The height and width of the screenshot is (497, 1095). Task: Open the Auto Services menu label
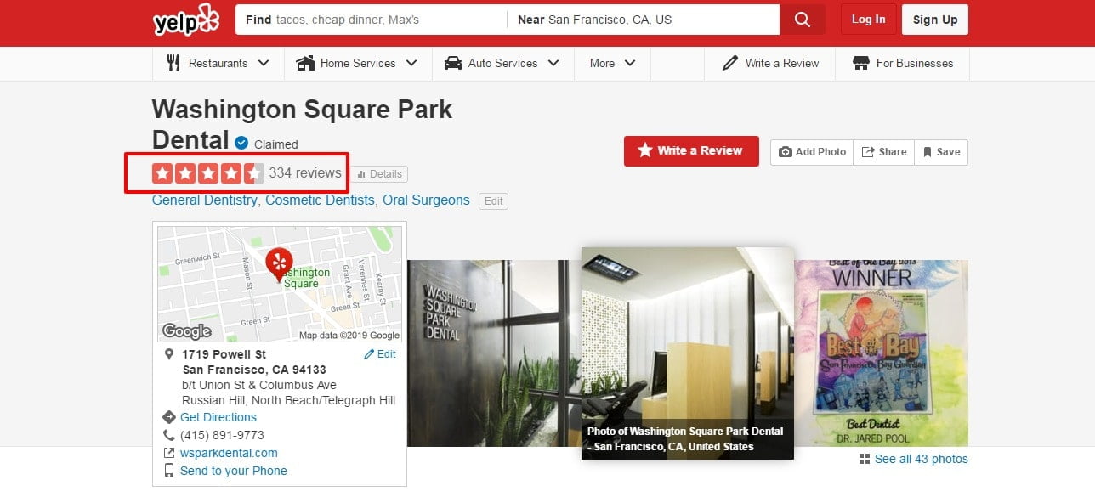coord(503,63)
